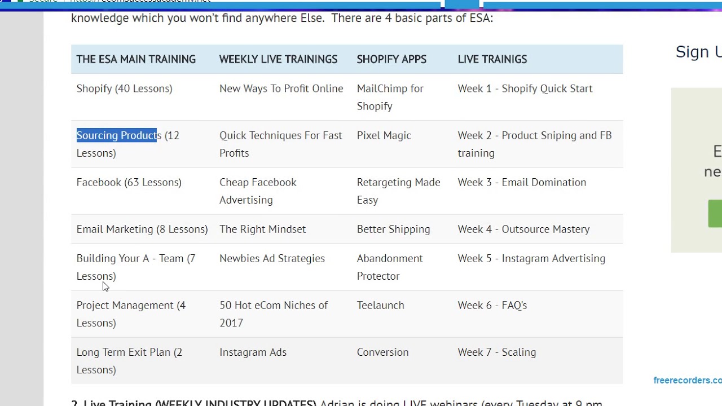Screen dimensions: 722x406
Task: Click 'Email Marketing (8 Lessons)' cell
Action: [x=142, y=229]
